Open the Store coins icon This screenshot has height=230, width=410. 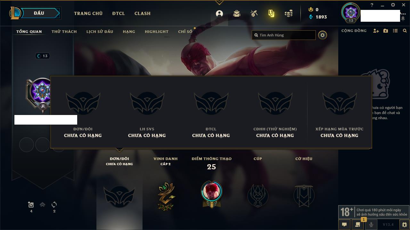coord(289,13)
